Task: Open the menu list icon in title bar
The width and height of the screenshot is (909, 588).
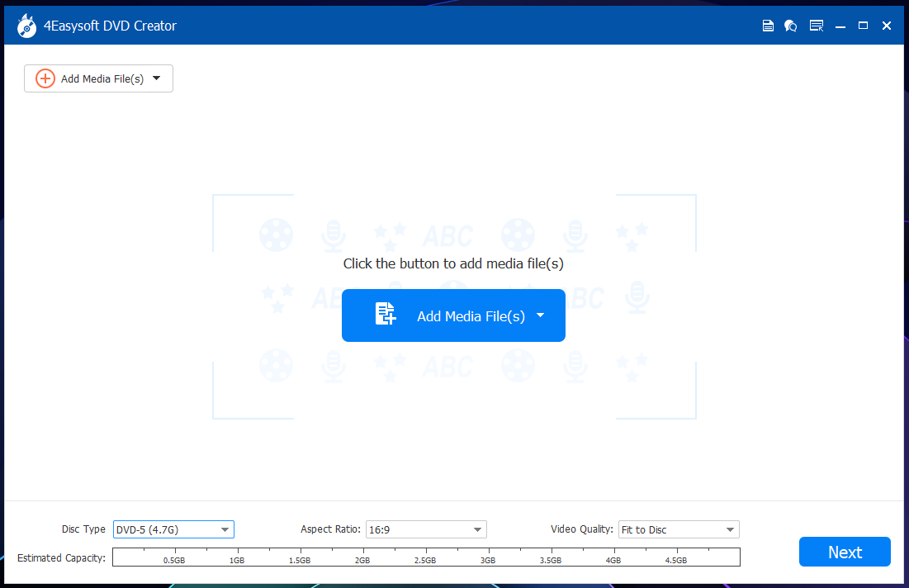Action: point(817,26)
